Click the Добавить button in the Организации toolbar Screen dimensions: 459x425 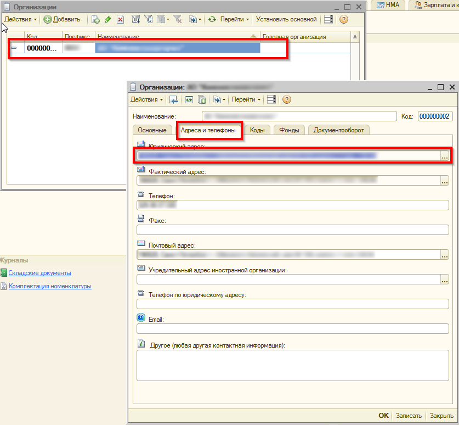click(x=62, y=19)
